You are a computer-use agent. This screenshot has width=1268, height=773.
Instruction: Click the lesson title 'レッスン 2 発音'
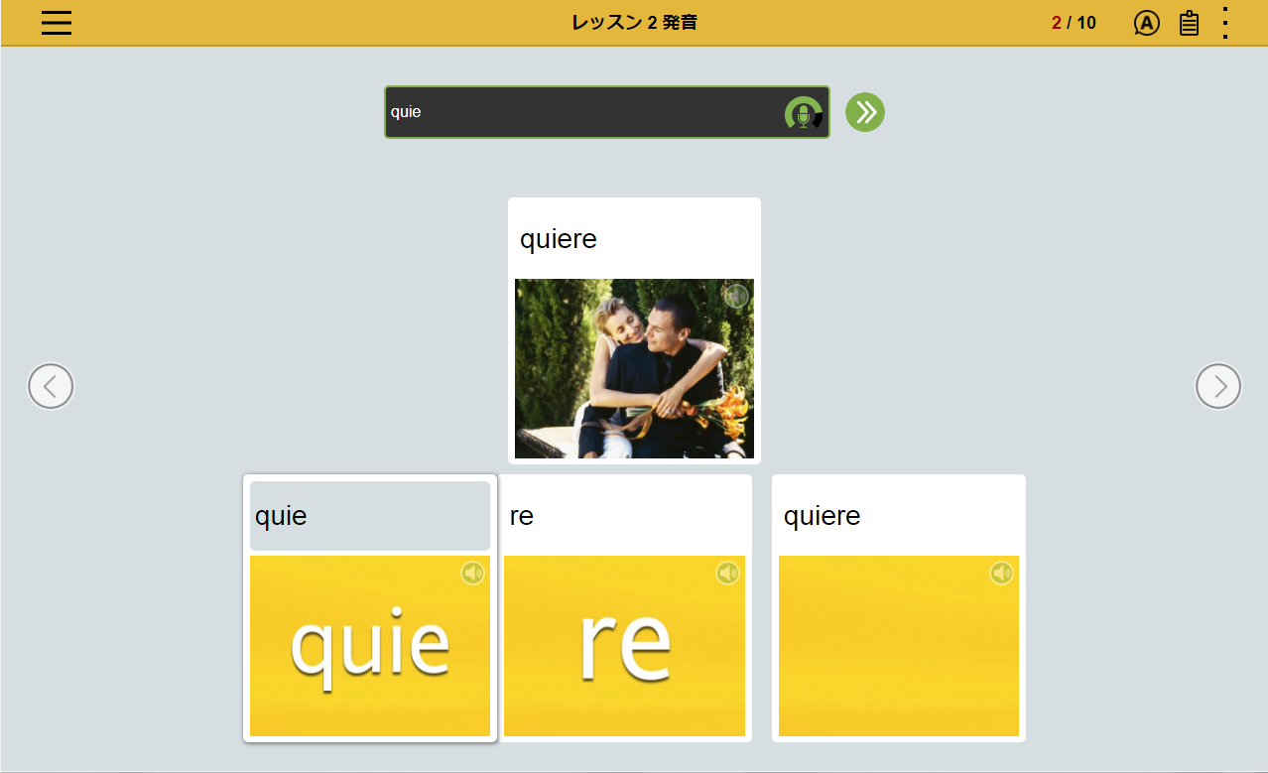[x=634, y=23]
